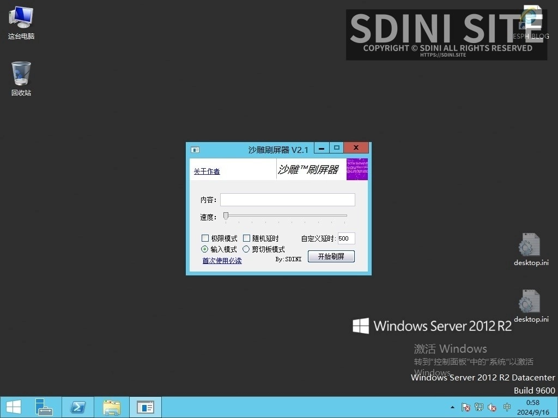Enable the 极限模式 checkbox
The height and width of the screenshot is (418, 558).
point(205,238)
